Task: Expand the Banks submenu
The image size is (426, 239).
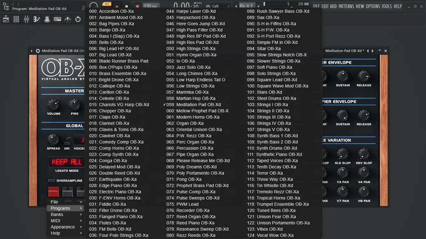Action: [65, 214]
